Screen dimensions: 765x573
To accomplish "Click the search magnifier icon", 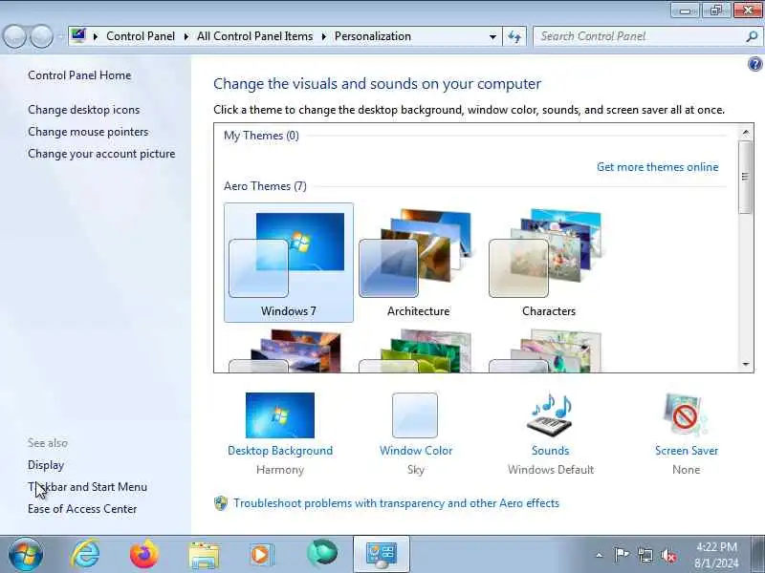I will tap(752, 36).
